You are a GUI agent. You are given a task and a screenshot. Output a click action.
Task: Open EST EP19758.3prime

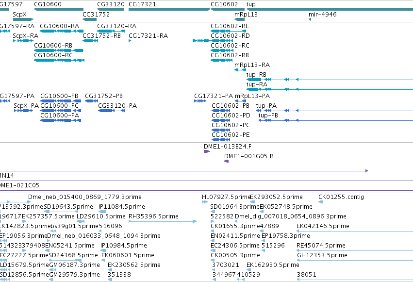pos(286,236)
